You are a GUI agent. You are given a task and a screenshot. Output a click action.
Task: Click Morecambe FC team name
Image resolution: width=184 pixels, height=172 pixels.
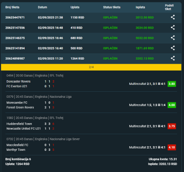tap(17, 103)
